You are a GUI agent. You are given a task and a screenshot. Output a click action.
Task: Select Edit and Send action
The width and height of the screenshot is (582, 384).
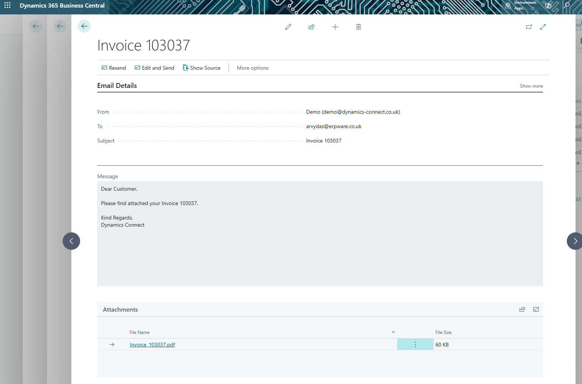(155, 68)
